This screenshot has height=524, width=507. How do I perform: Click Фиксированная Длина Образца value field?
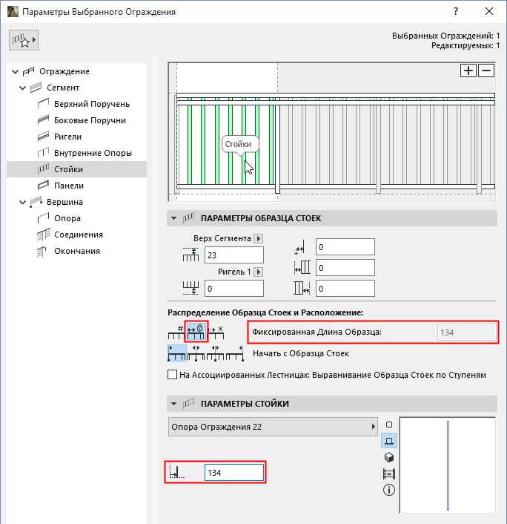(x=466, y=333)
